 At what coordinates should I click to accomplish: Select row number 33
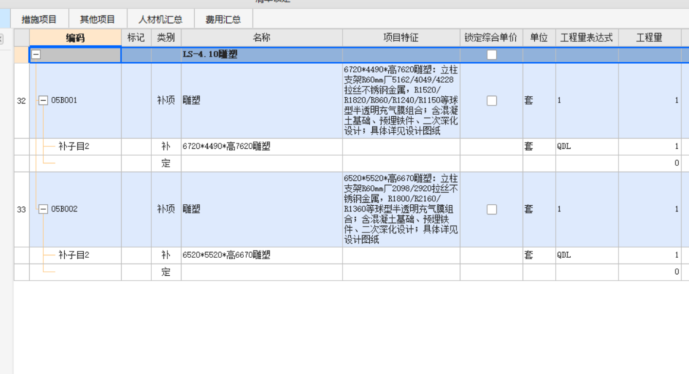tap(21, 209)
